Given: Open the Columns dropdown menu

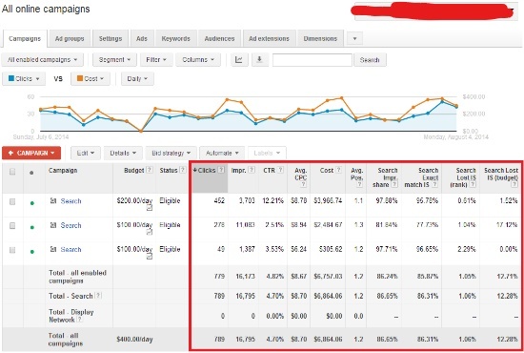Looking at the screenshot, I should click(198, 59).
